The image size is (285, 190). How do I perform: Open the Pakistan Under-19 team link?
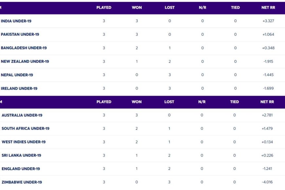[20, 34]
